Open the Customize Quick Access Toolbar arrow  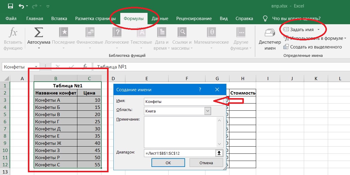pyautogui.click(x=48, y=7)
